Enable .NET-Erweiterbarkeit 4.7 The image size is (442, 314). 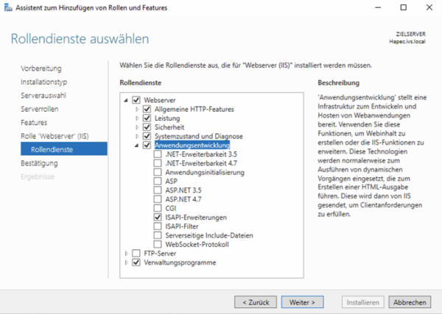point(158,163)
